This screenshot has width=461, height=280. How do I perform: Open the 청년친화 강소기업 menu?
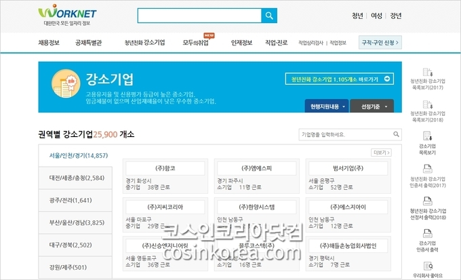coord(144,43)
